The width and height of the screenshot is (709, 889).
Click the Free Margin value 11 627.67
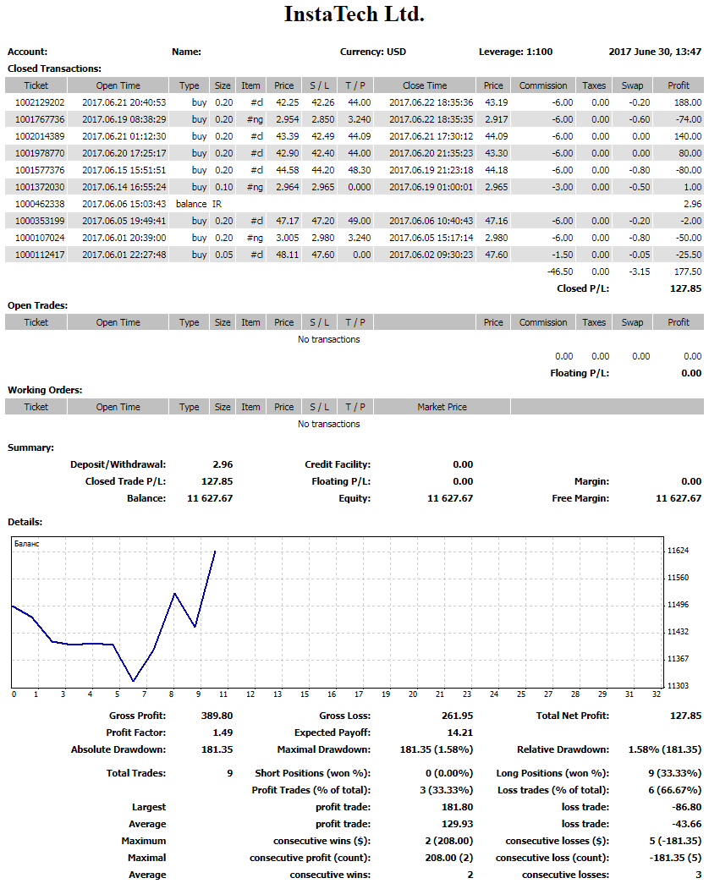click(679, 498)
